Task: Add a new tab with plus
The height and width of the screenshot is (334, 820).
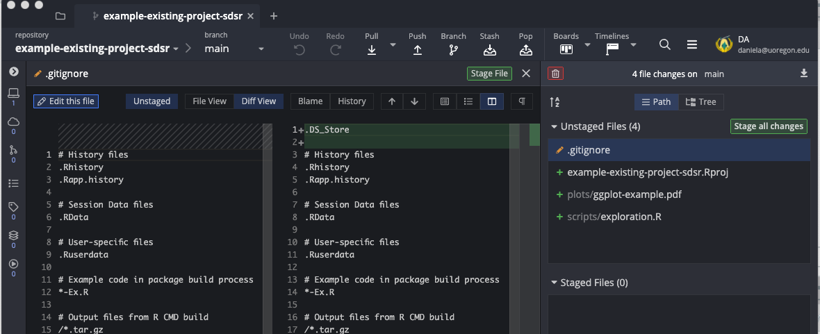Action: coord(274,16)
